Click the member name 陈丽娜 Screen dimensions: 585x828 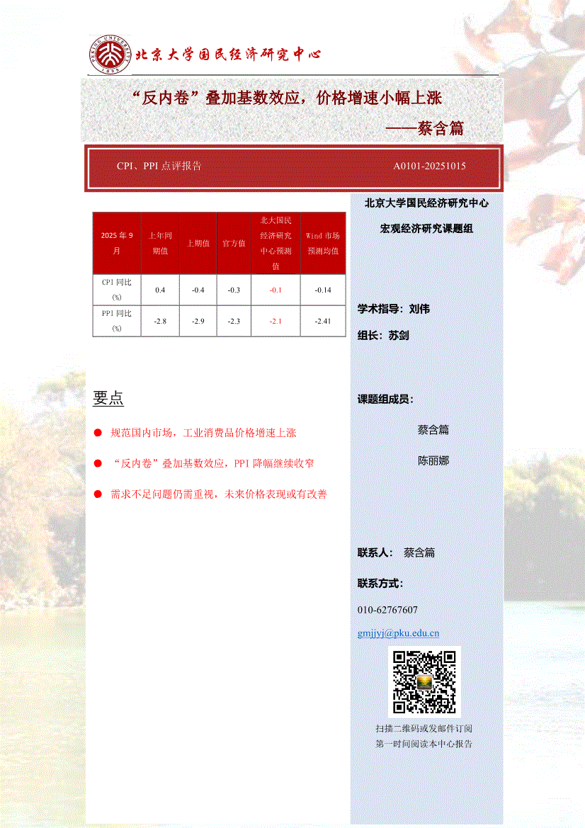[x=433, y=460]
